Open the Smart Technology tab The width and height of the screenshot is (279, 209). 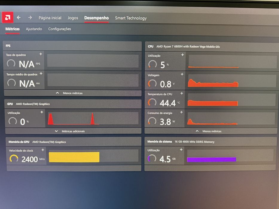pyautogui.click(x=131, y=18)
